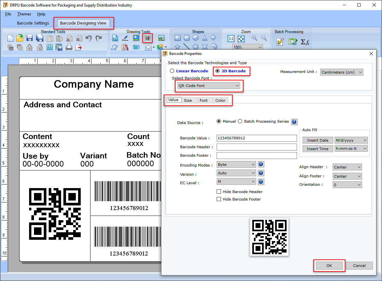Open the QR Code Font dropdown
This screenshot has width=382, height=281.
click(x=209, y=86)
